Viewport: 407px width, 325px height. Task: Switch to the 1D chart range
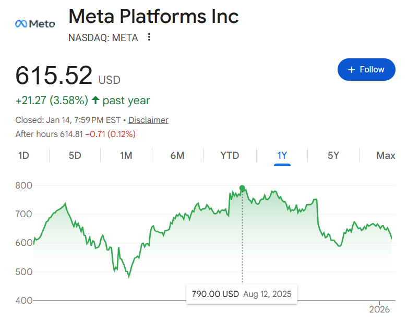(x=23, y=155)
